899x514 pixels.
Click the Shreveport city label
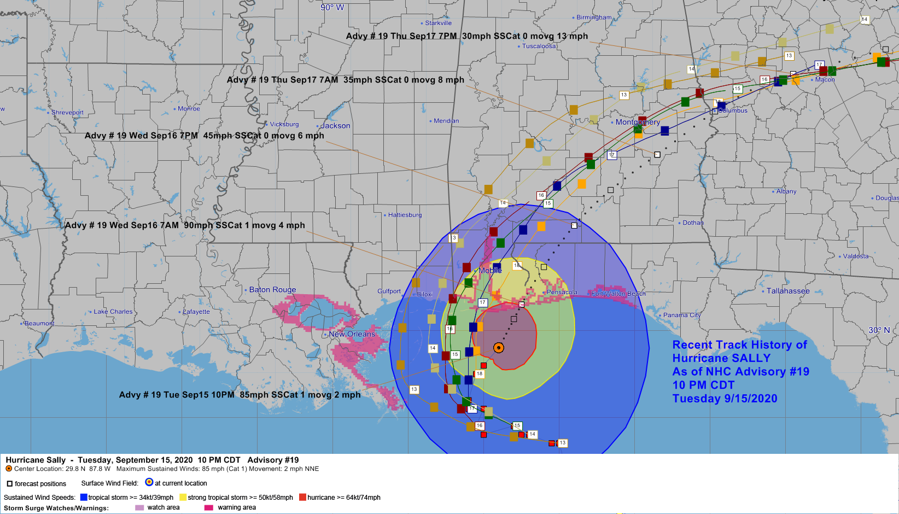67,113
